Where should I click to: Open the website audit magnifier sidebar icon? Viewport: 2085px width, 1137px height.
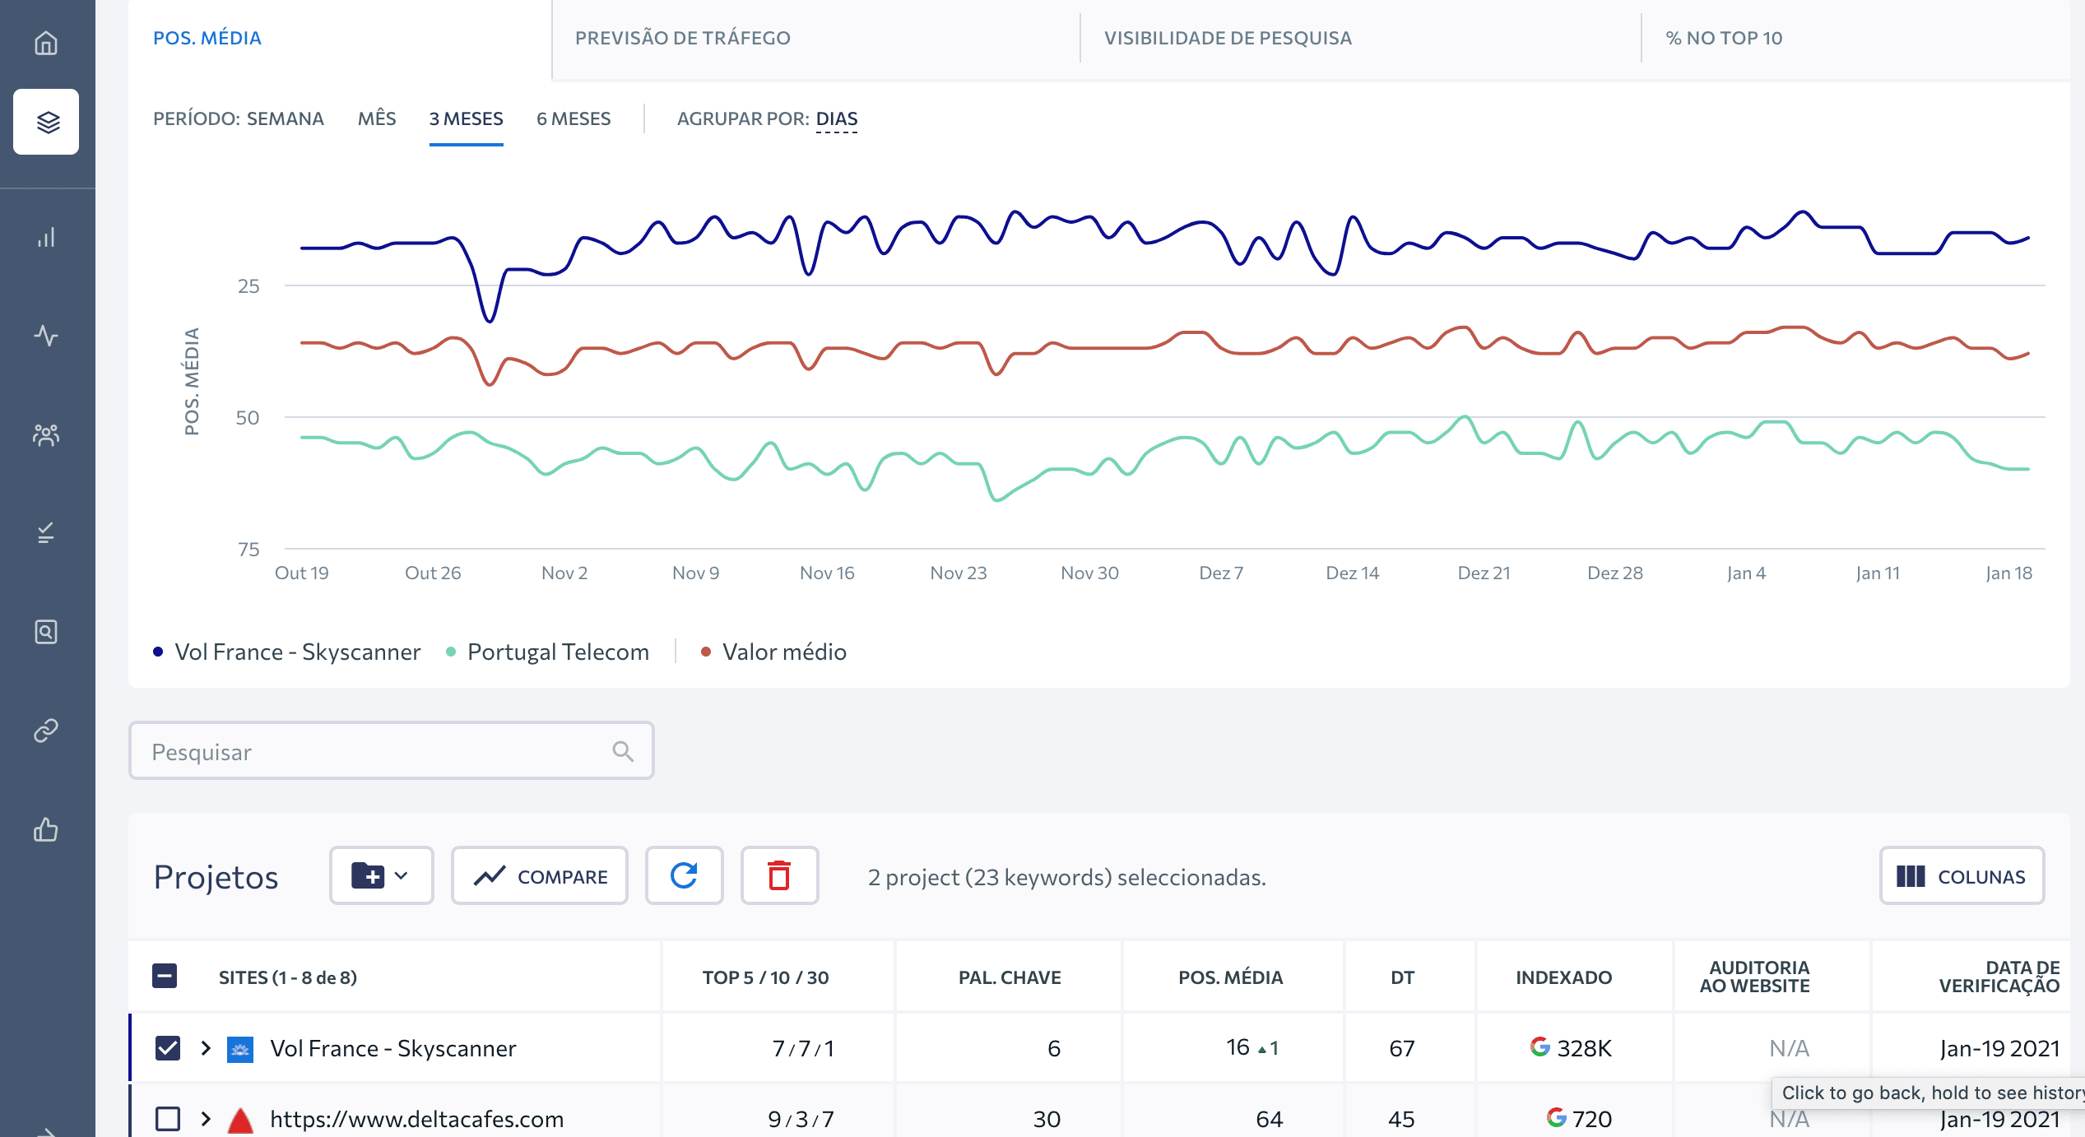[46, 632]
